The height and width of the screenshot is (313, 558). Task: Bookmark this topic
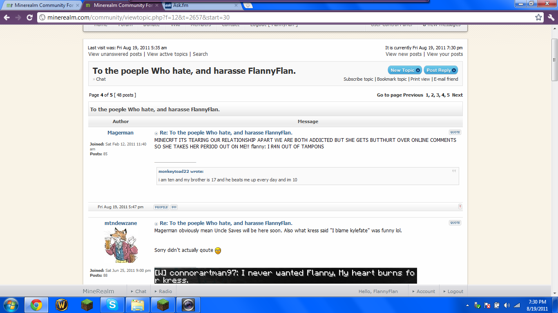click(x=391, y=79)
